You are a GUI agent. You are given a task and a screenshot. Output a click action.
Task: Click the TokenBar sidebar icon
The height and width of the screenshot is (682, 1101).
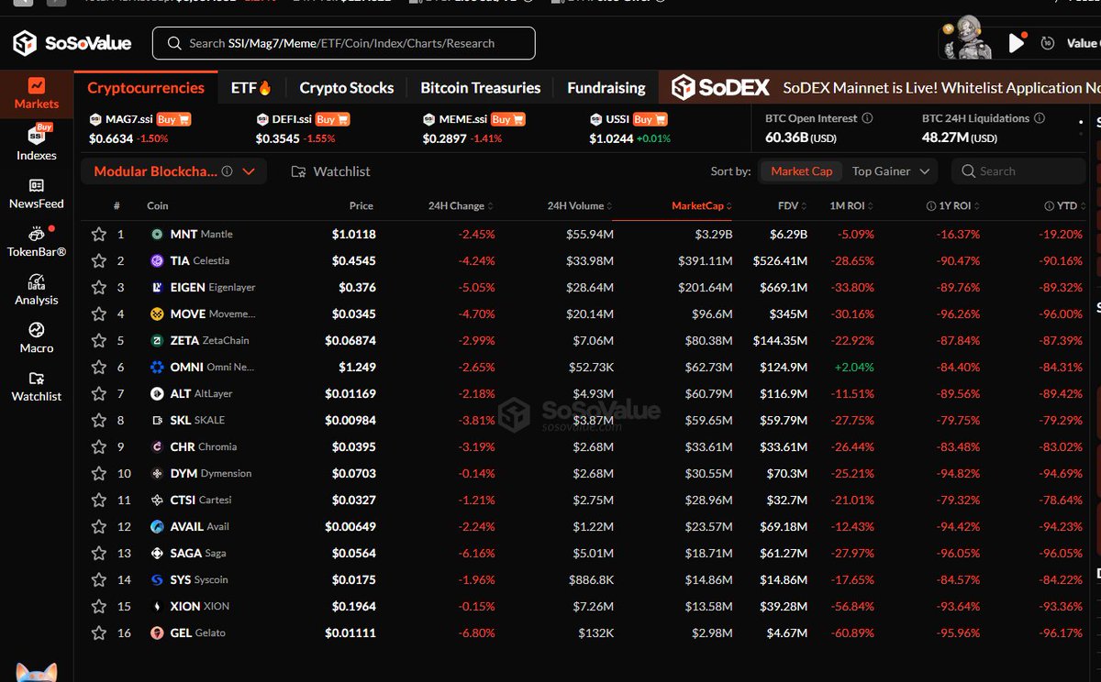(36, 243)
